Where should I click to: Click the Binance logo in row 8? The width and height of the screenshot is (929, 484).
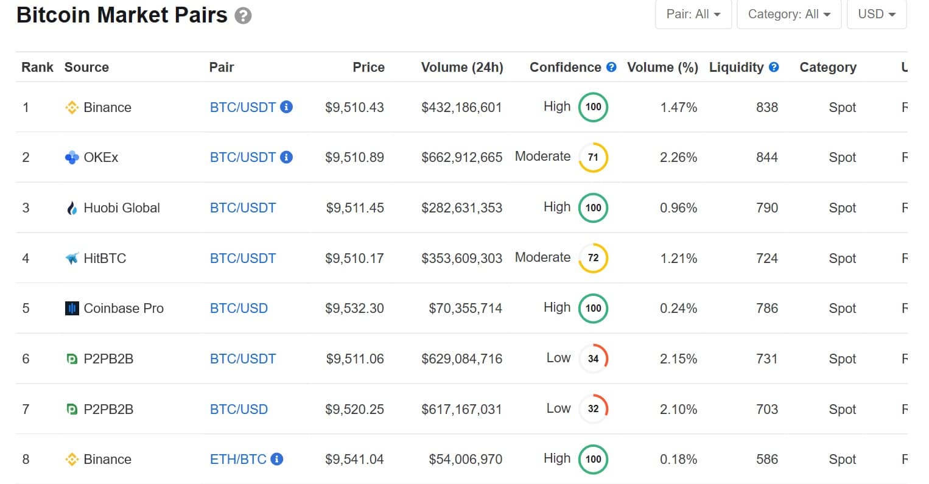72,460
